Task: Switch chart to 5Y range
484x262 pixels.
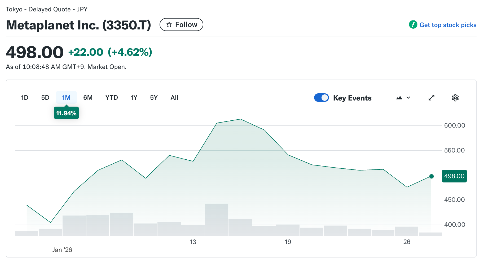Action: (x=154, y=98)
